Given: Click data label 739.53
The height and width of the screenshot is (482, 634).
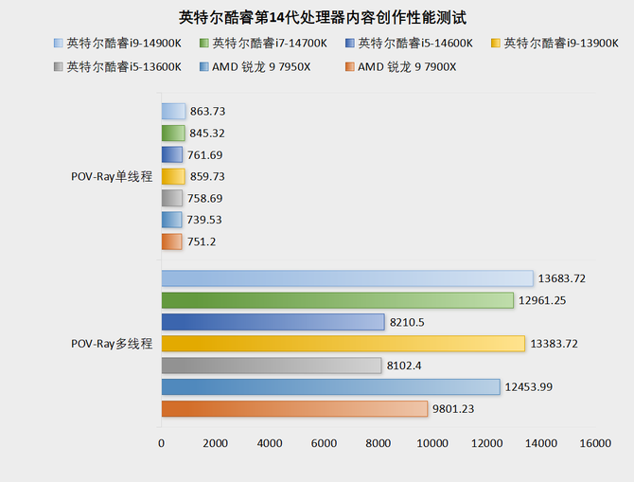Looking at the screenshot, I should [204, 220].
